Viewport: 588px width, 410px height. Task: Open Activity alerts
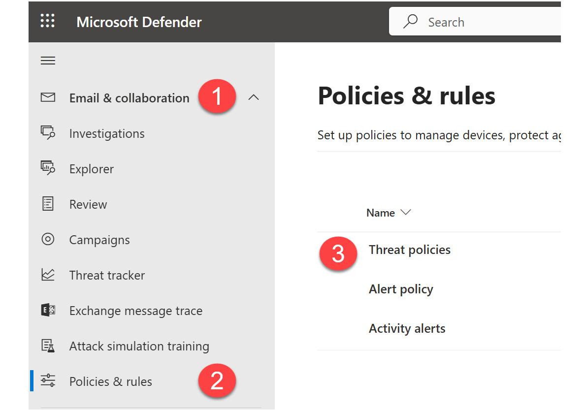point(407,329)
